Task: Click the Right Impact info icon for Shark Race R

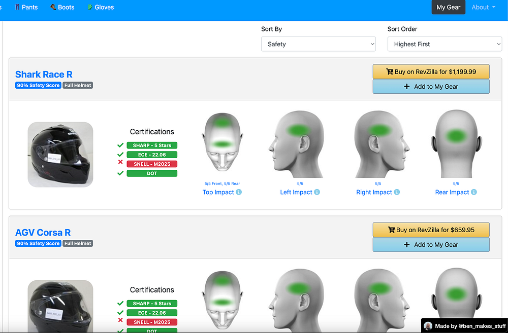Action: click(x=397, y=192)
